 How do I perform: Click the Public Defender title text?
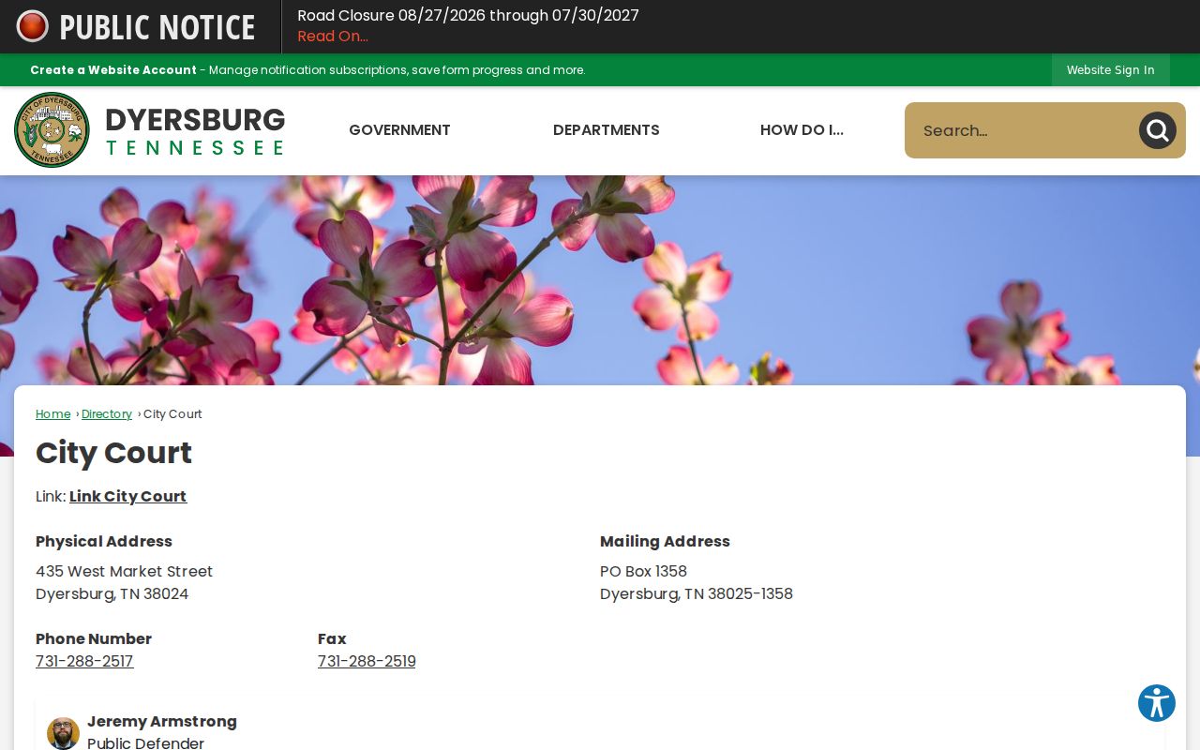(x=145, y=743)
